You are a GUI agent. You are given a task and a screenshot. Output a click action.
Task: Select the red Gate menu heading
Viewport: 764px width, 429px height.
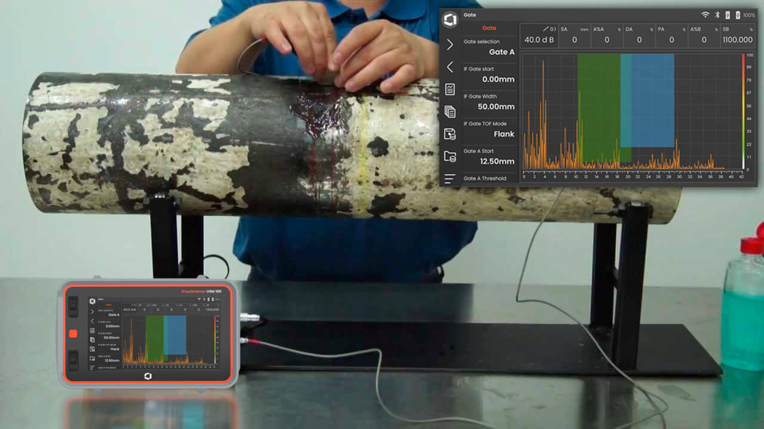pos(489,28)
